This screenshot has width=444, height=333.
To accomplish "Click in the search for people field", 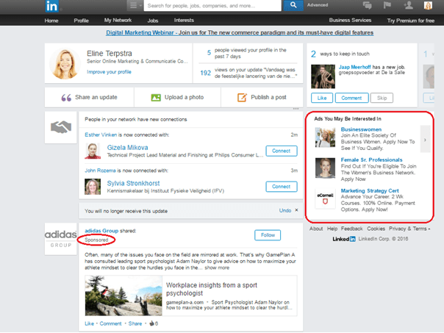I will point(212,6).
